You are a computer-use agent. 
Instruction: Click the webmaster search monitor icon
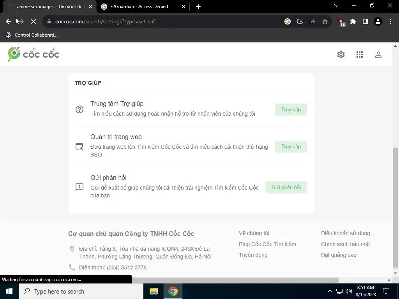tap(79, 147)
